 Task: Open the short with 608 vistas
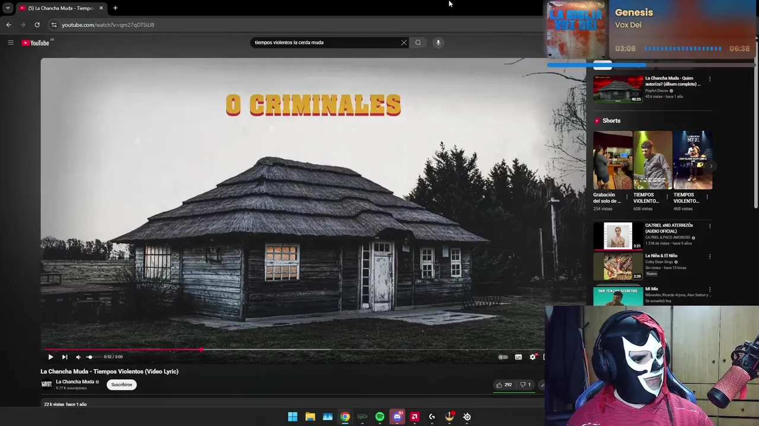point(652,160)
